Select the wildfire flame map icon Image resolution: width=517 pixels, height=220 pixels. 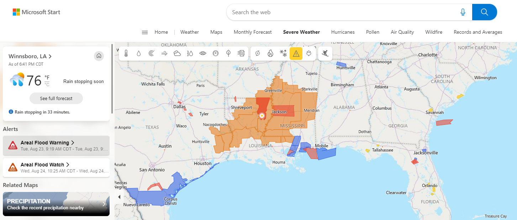(x=270, y=54)
